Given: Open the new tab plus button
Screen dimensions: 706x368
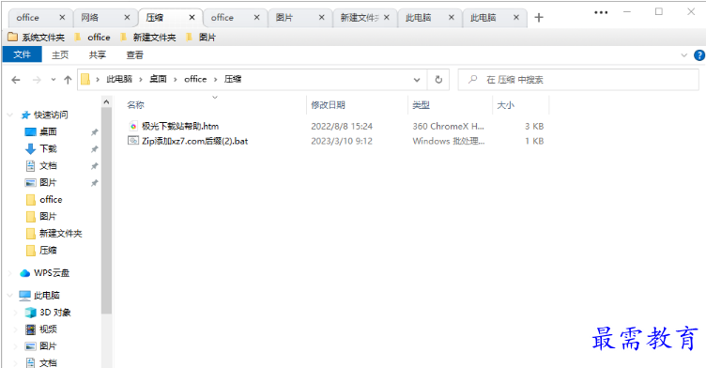Looking at the screenshot, I should (x=539, y=18).
